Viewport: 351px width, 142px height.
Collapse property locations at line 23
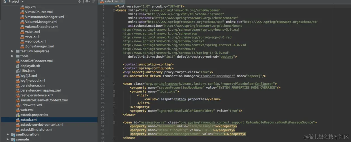(114, 91)
